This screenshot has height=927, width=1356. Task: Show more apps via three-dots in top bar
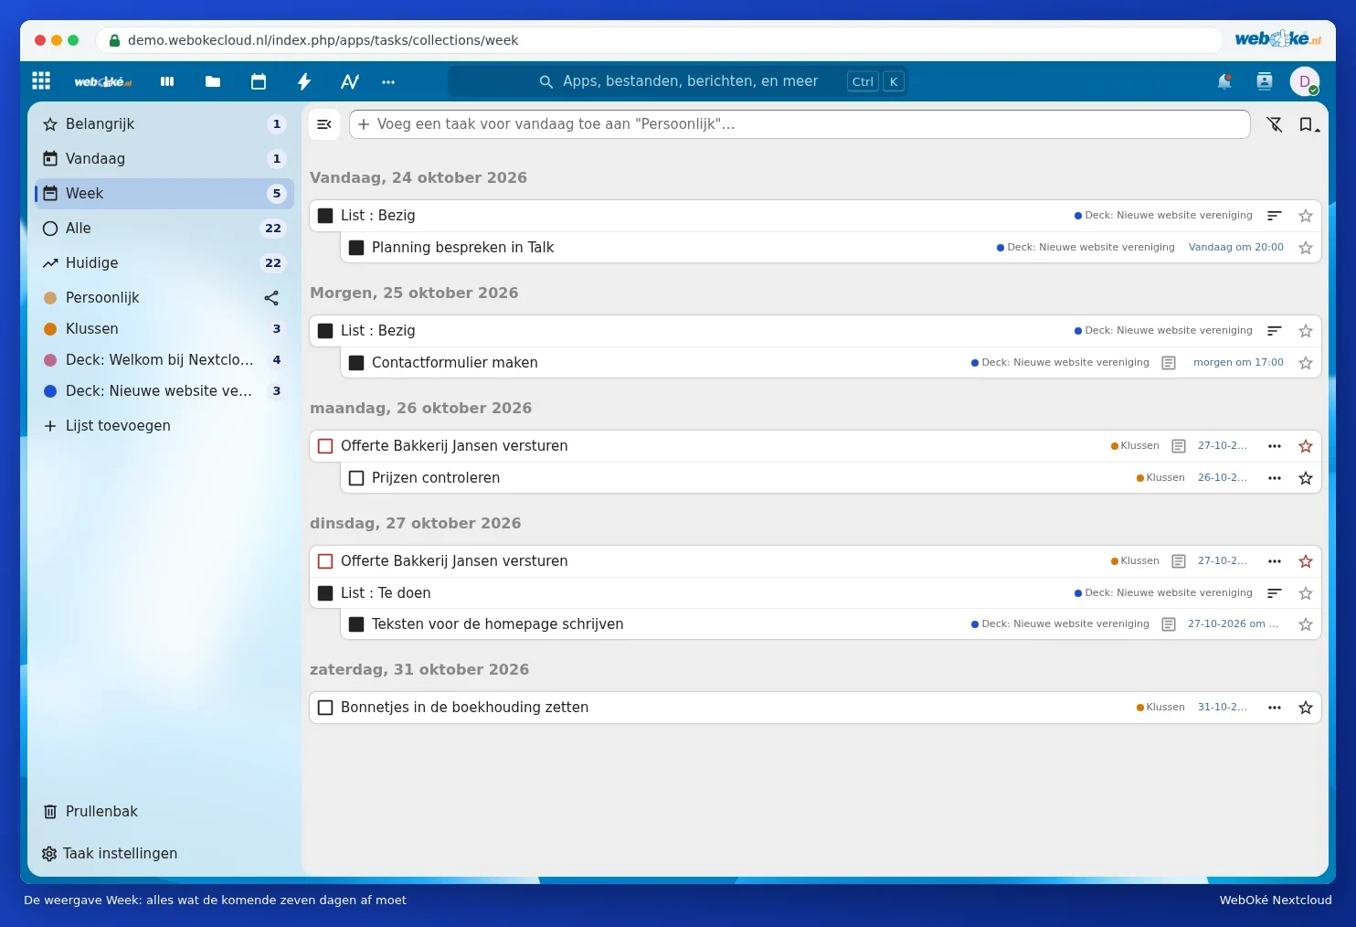tap(388, 81)
